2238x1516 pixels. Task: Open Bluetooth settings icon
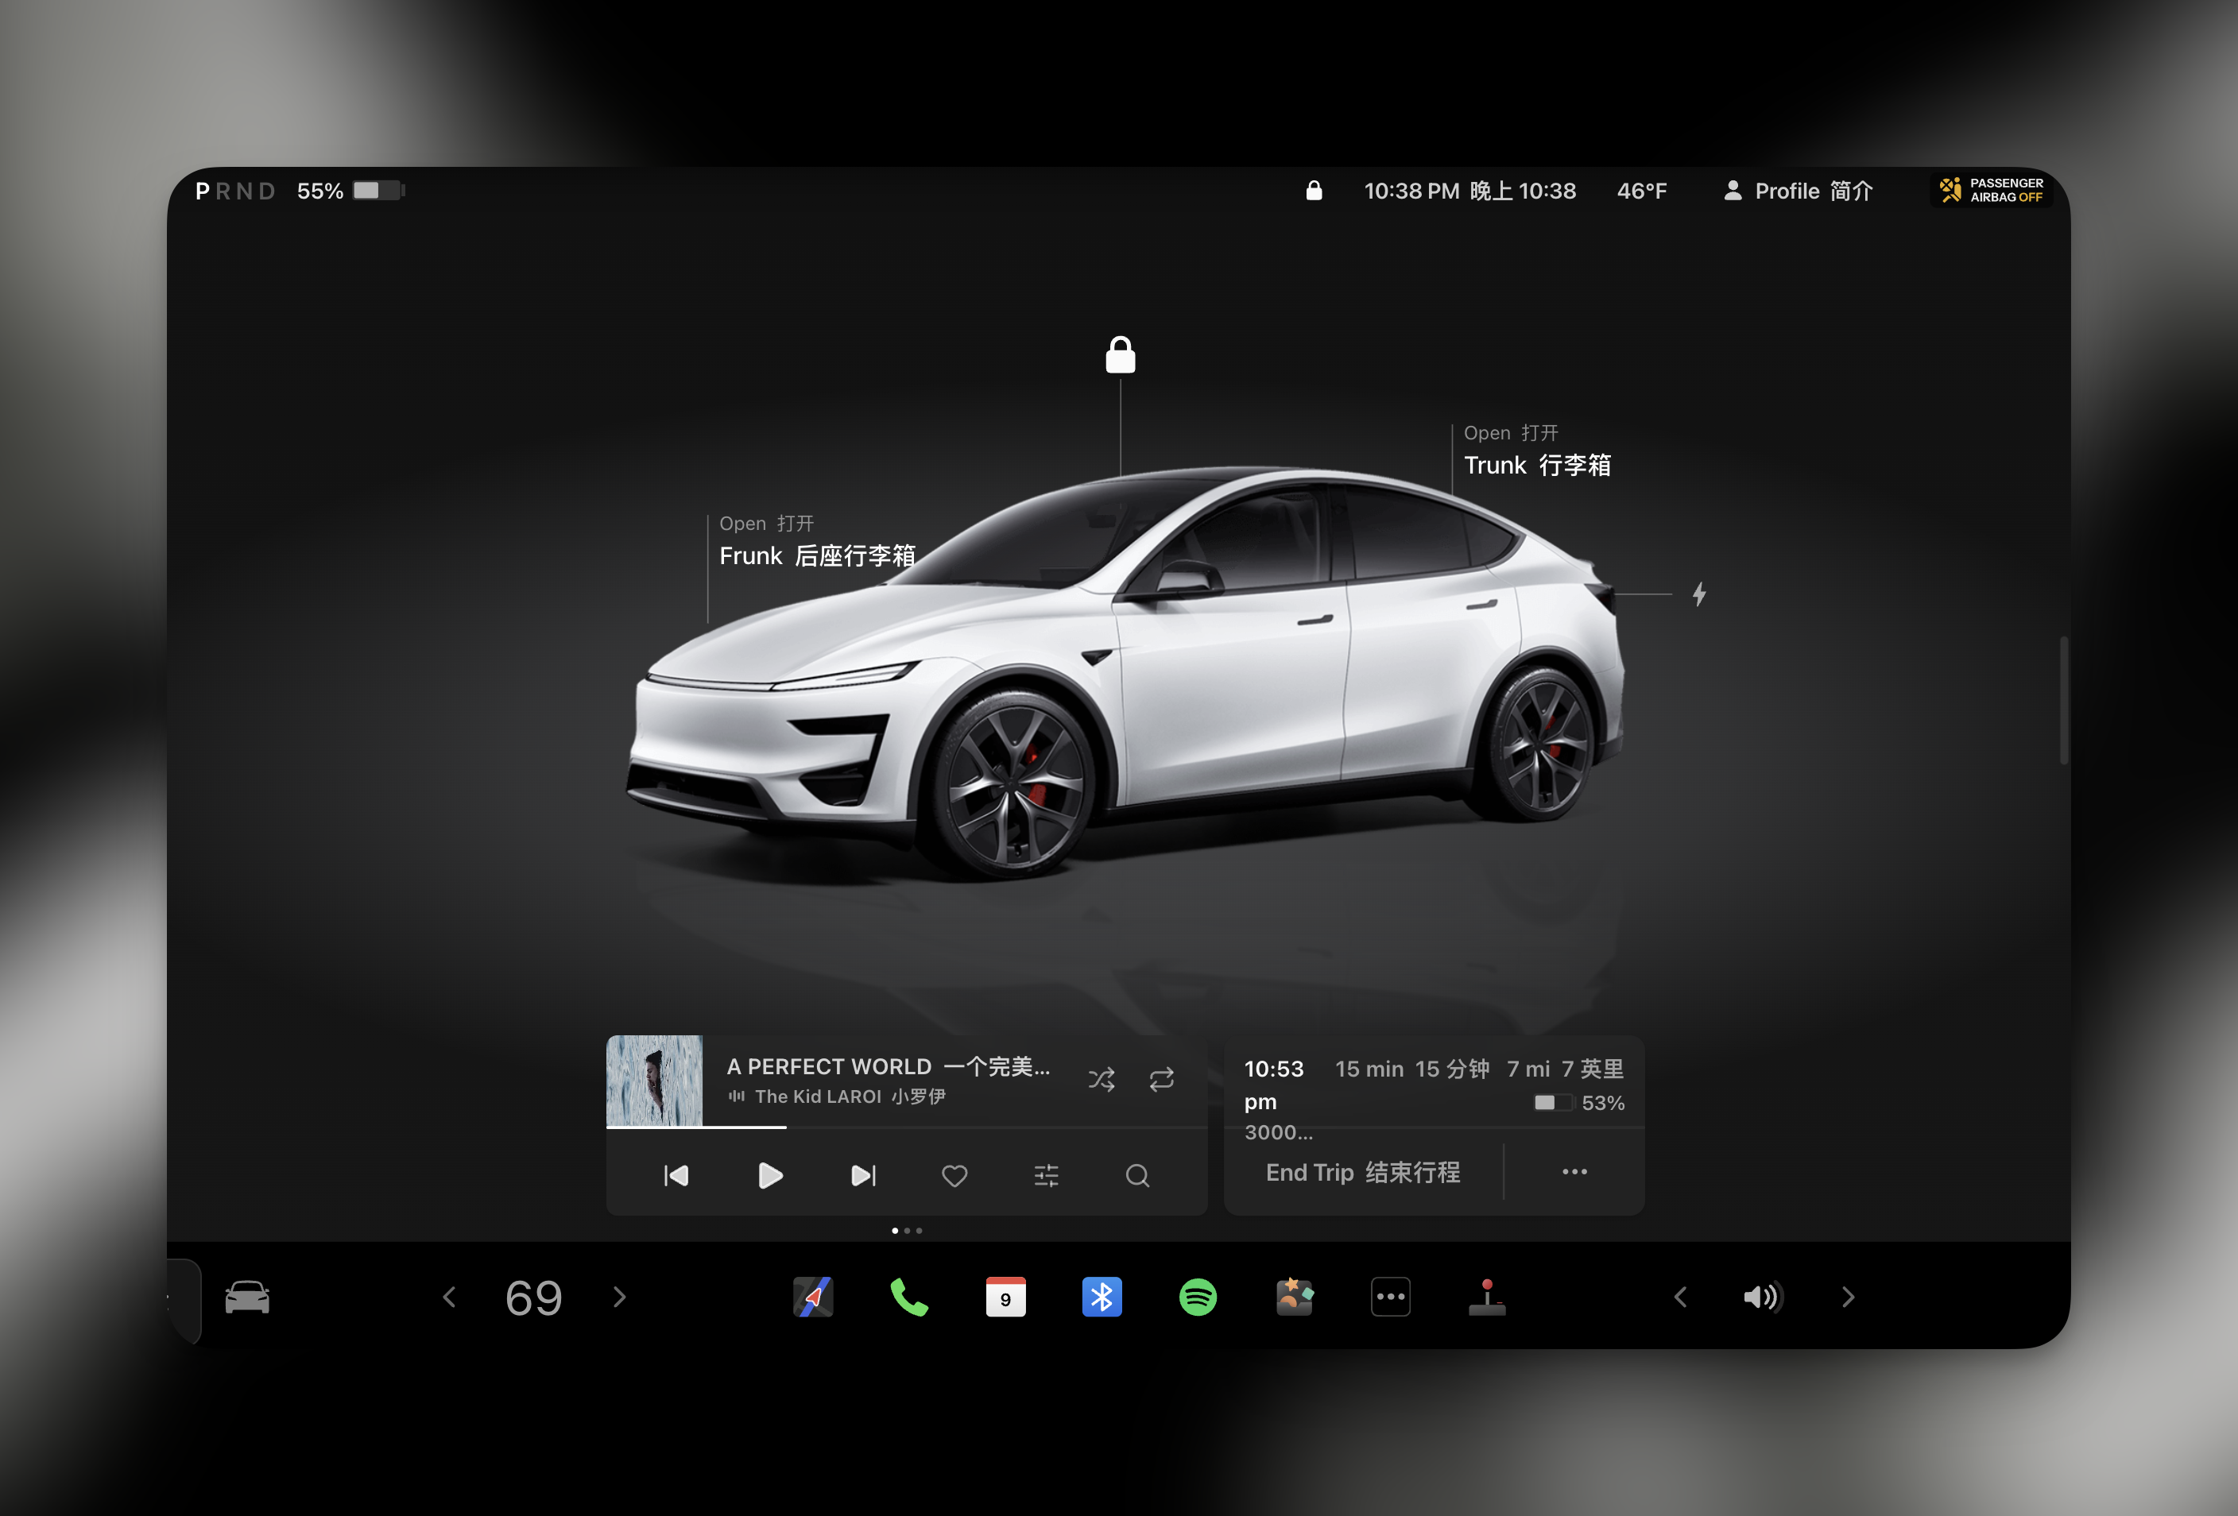(1102, 1297)
